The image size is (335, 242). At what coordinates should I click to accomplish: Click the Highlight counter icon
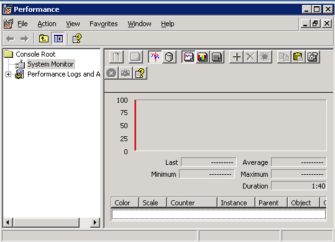[265, 57]
